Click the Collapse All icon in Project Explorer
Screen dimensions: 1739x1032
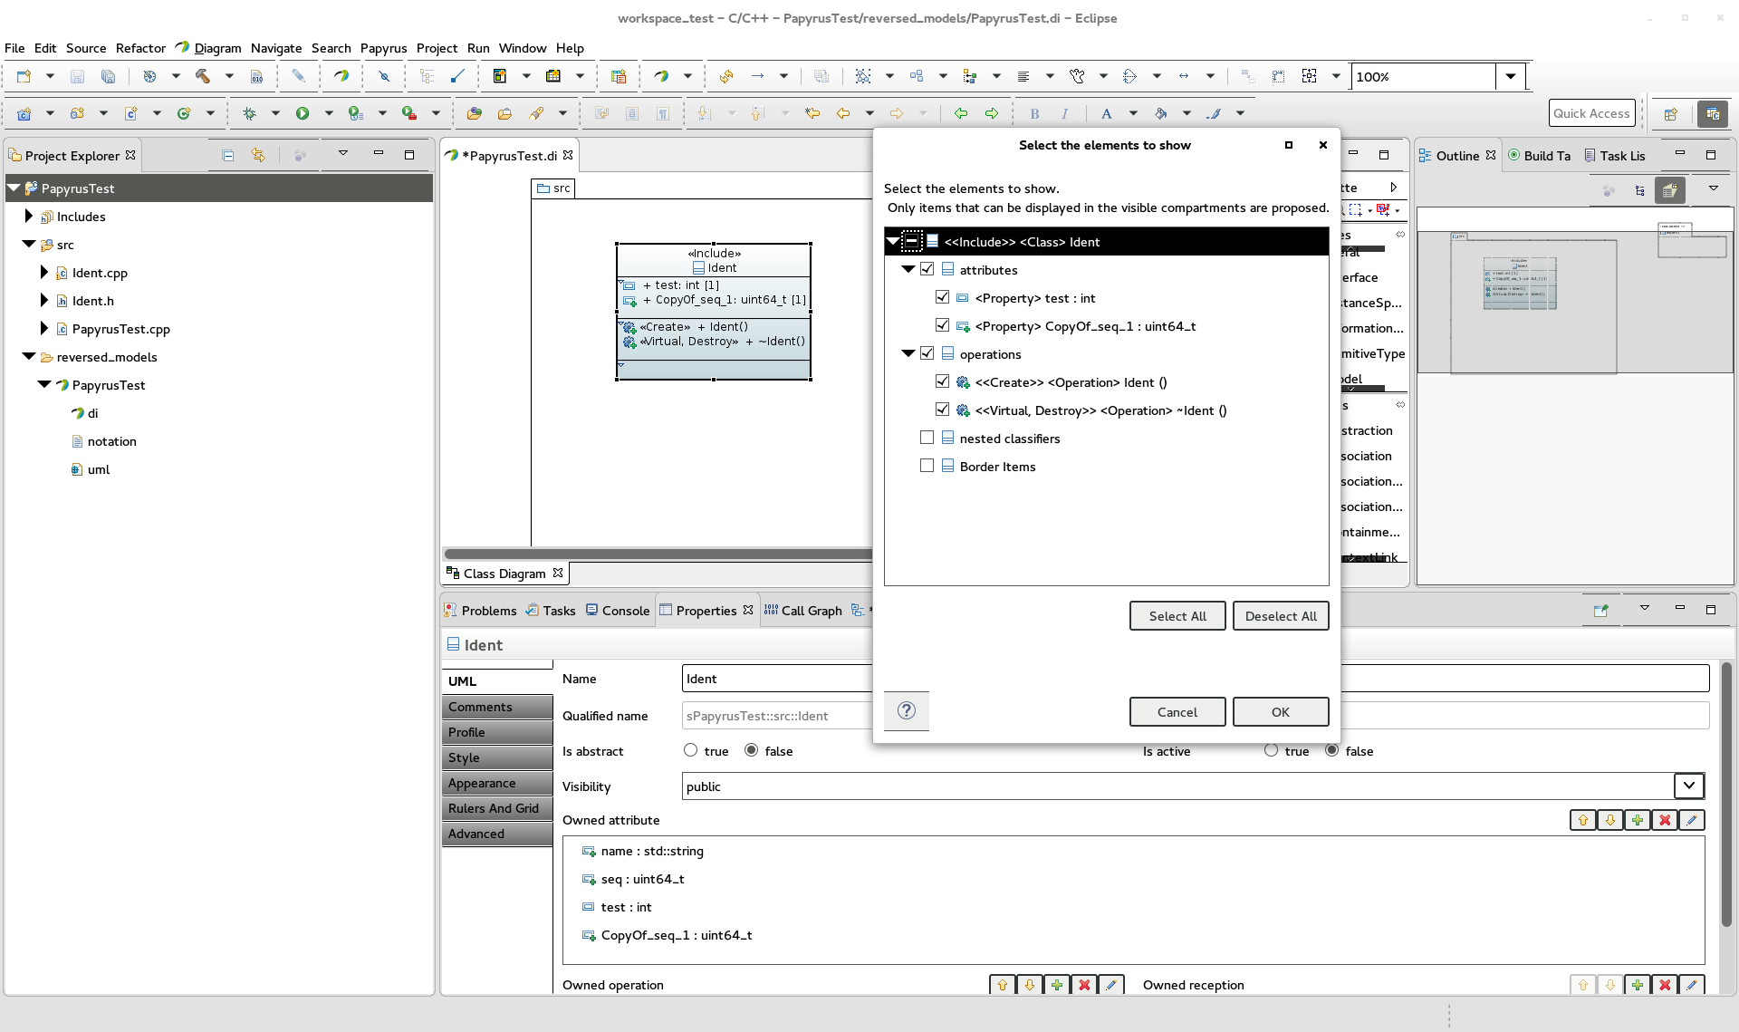pyautogui.click(x=228, y=155)
